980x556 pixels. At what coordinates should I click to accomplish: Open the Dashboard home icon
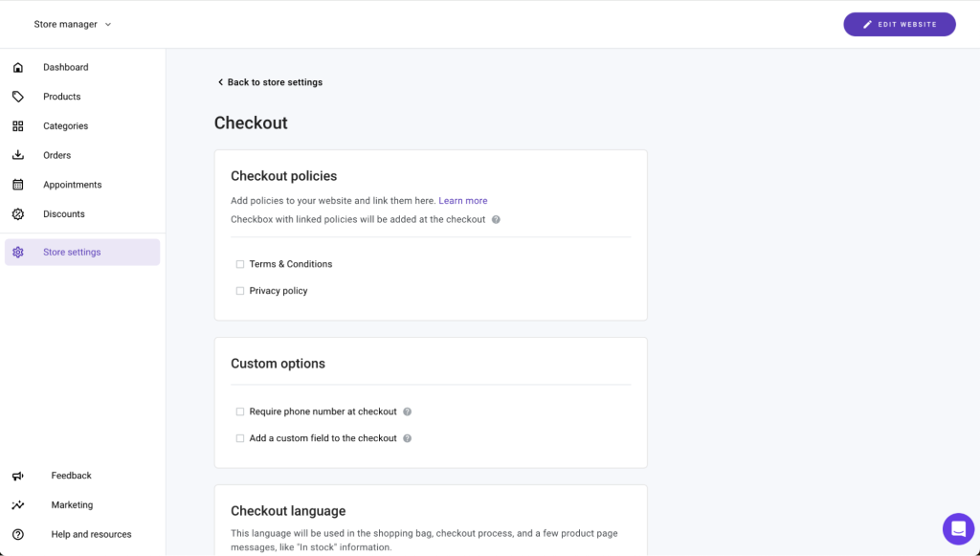(17, 67)
